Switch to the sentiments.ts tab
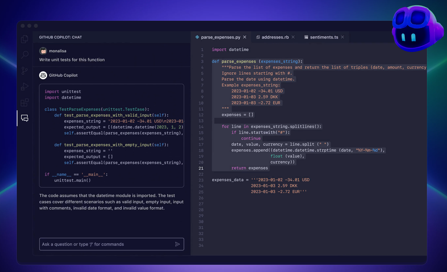 coord(324,37)
